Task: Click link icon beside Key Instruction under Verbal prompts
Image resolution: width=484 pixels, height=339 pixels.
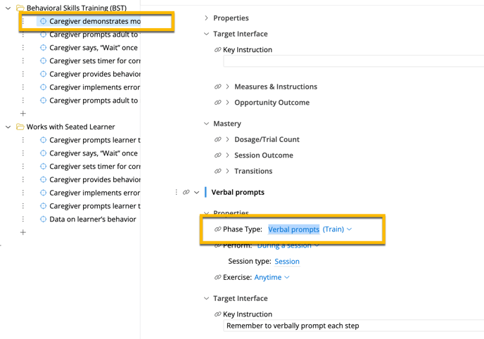Action: point(217,314)
